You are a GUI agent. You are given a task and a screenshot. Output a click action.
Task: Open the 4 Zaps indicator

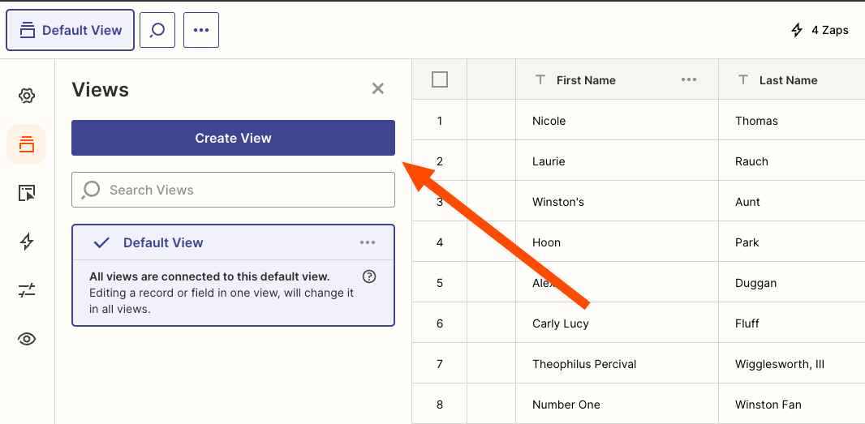(x=820, y=30)
